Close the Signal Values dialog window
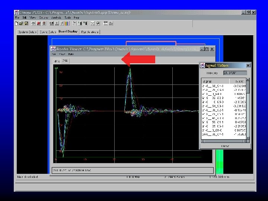The width and height of the screenshot is (268, 201). [x=248, y=65]
